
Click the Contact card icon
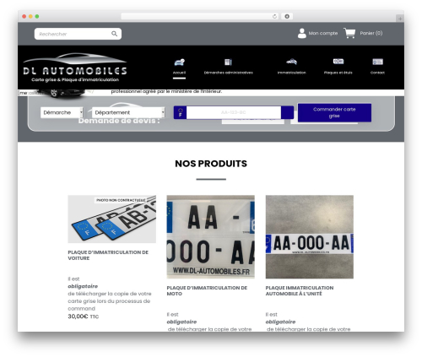pyautogui.click(x=377, y=62)
